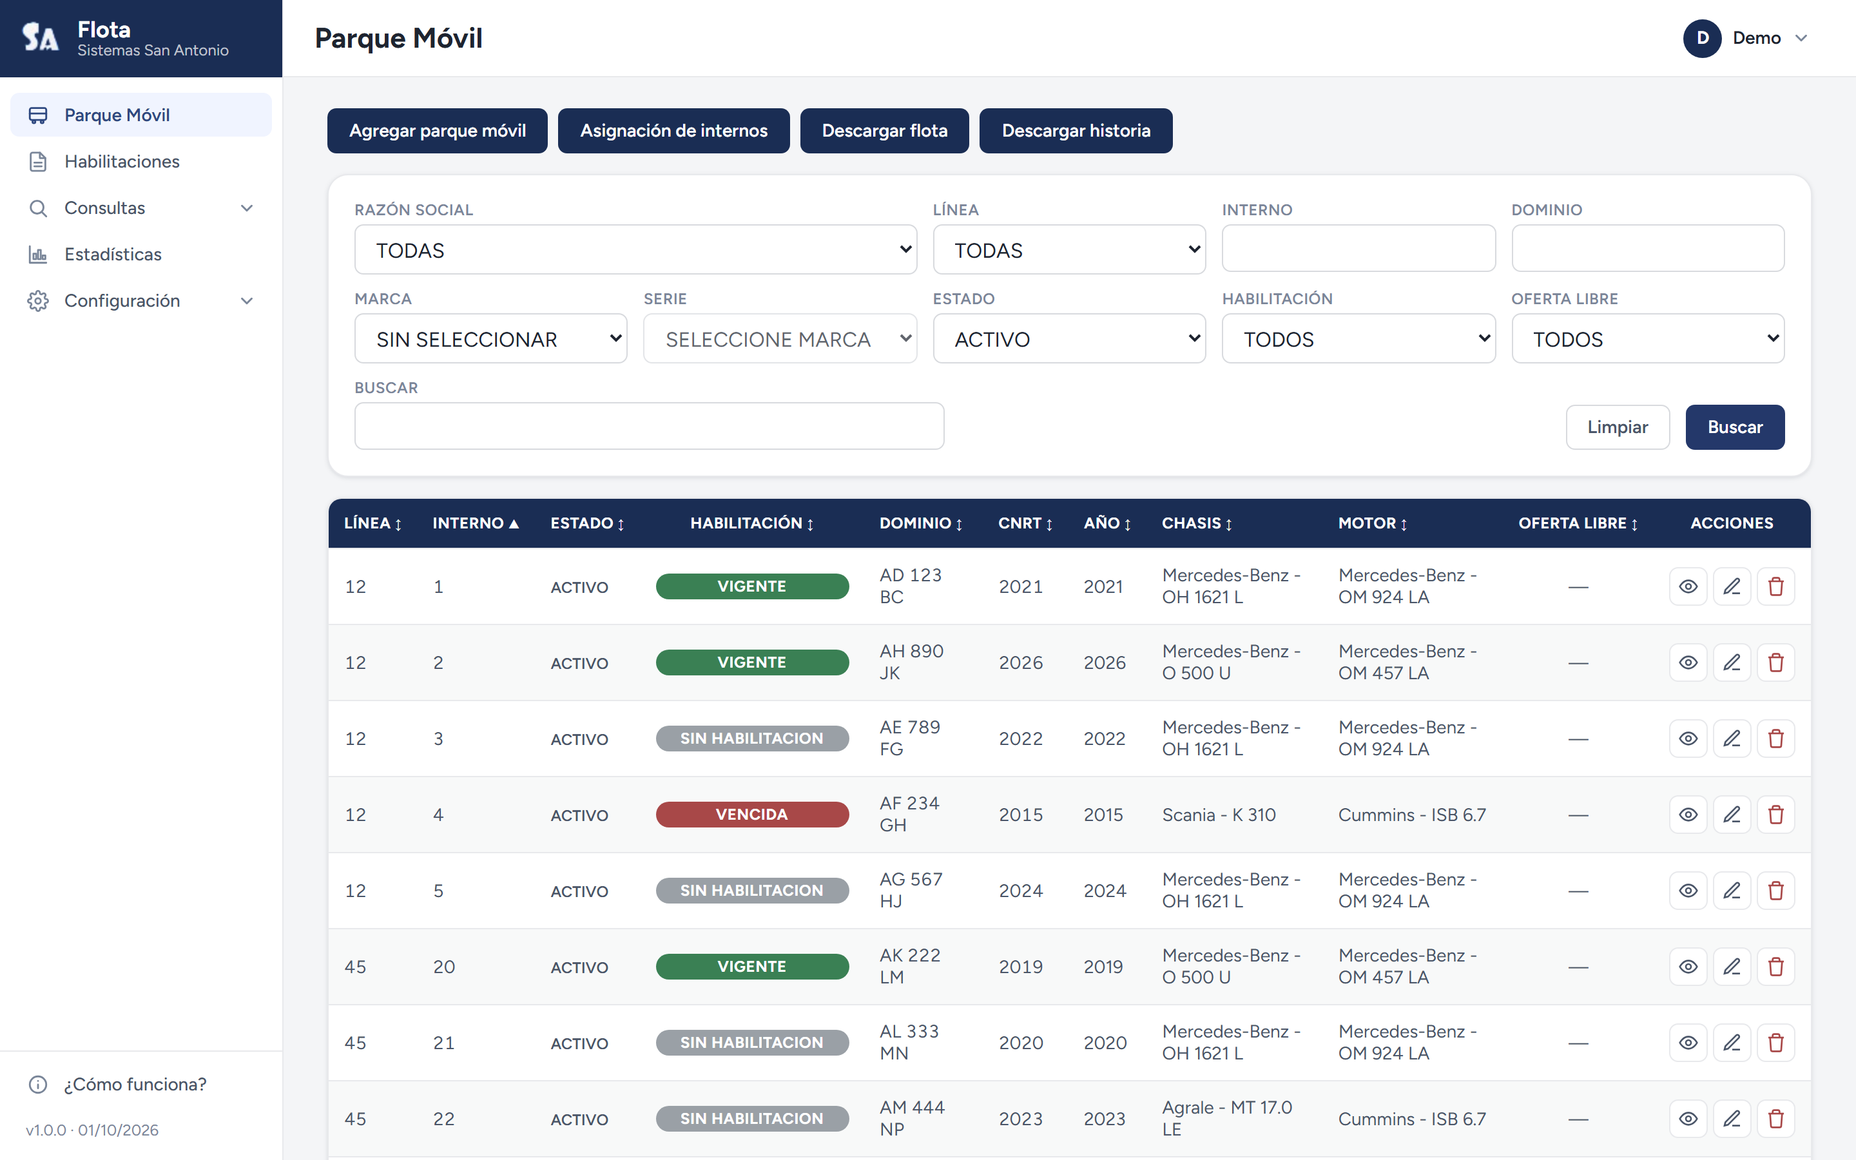Click the Demo user avatar

click(x=1702, y=37)
